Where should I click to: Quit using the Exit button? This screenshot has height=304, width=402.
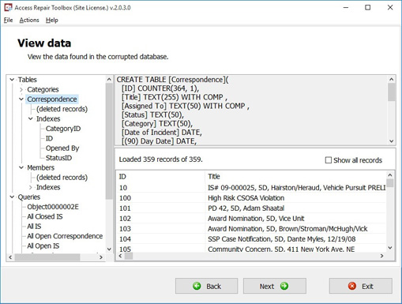361,286
